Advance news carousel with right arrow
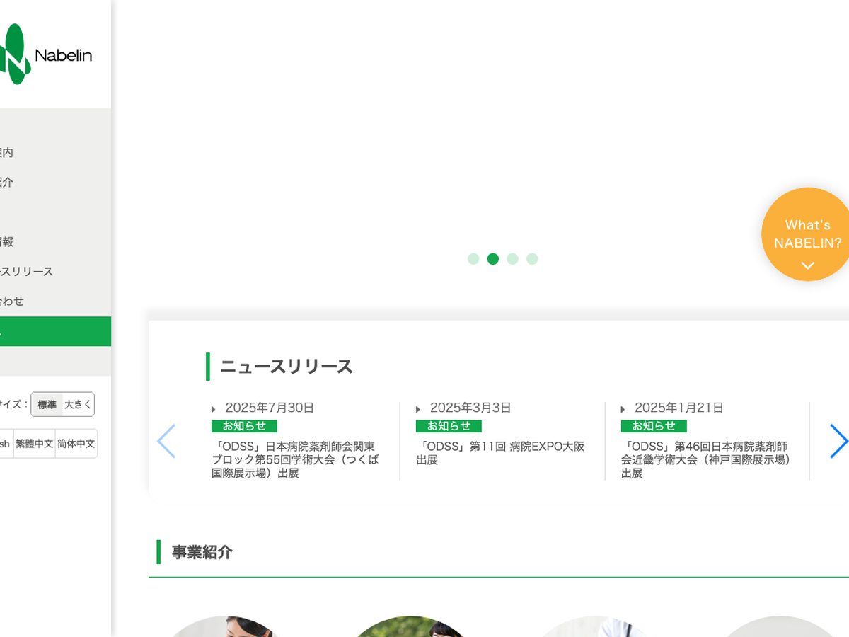Viewport: 849px width, 637px height. click(x=838, y=441)
